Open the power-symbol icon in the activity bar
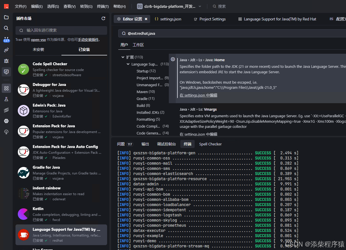346x250 pixels. pyautogui.click(x=6, y=121)
